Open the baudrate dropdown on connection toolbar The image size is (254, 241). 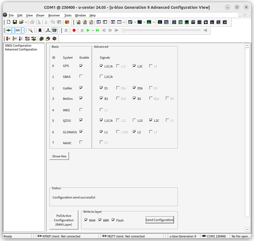(22, 30)
